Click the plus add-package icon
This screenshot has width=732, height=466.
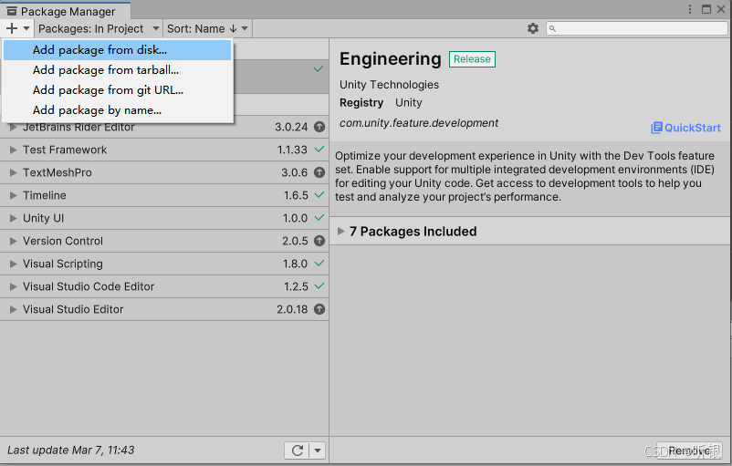[x=12, y=28]
